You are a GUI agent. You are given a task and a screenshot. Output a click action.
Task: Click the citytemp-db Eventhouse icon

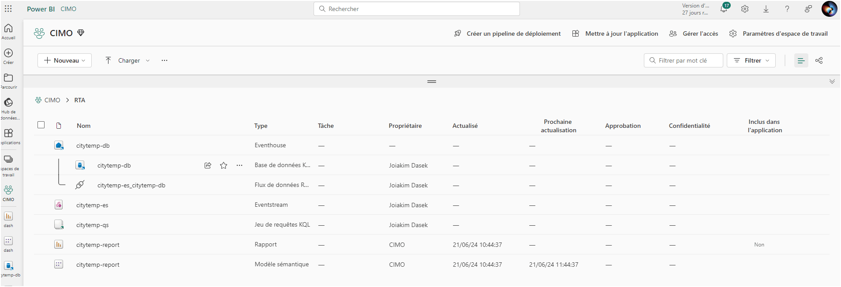coord(59,145)
